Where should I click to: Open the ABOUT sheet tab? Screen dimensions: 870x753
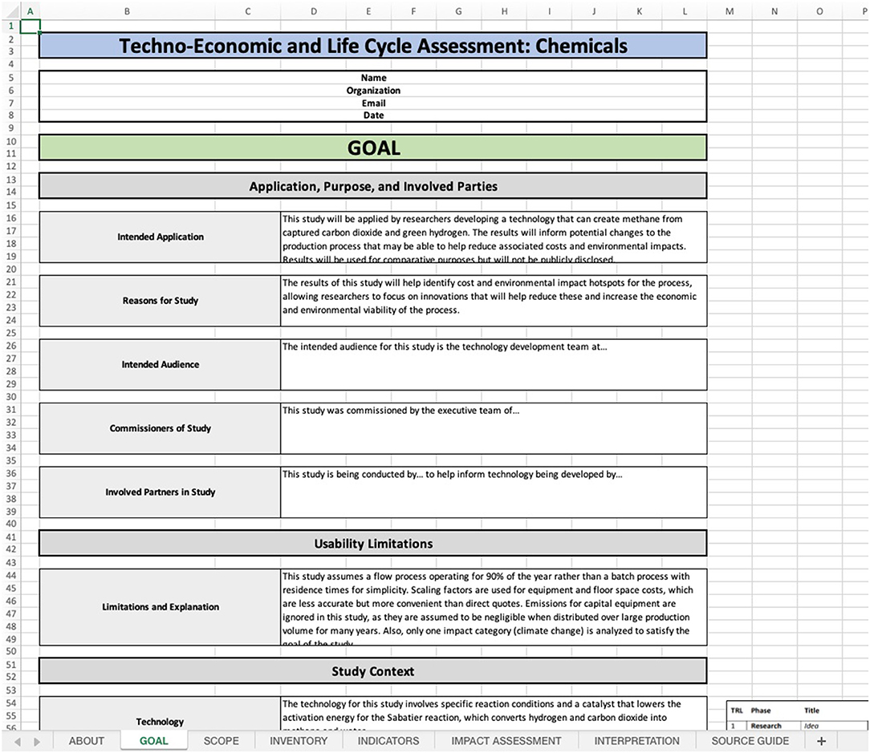click(x=87, y=741)
